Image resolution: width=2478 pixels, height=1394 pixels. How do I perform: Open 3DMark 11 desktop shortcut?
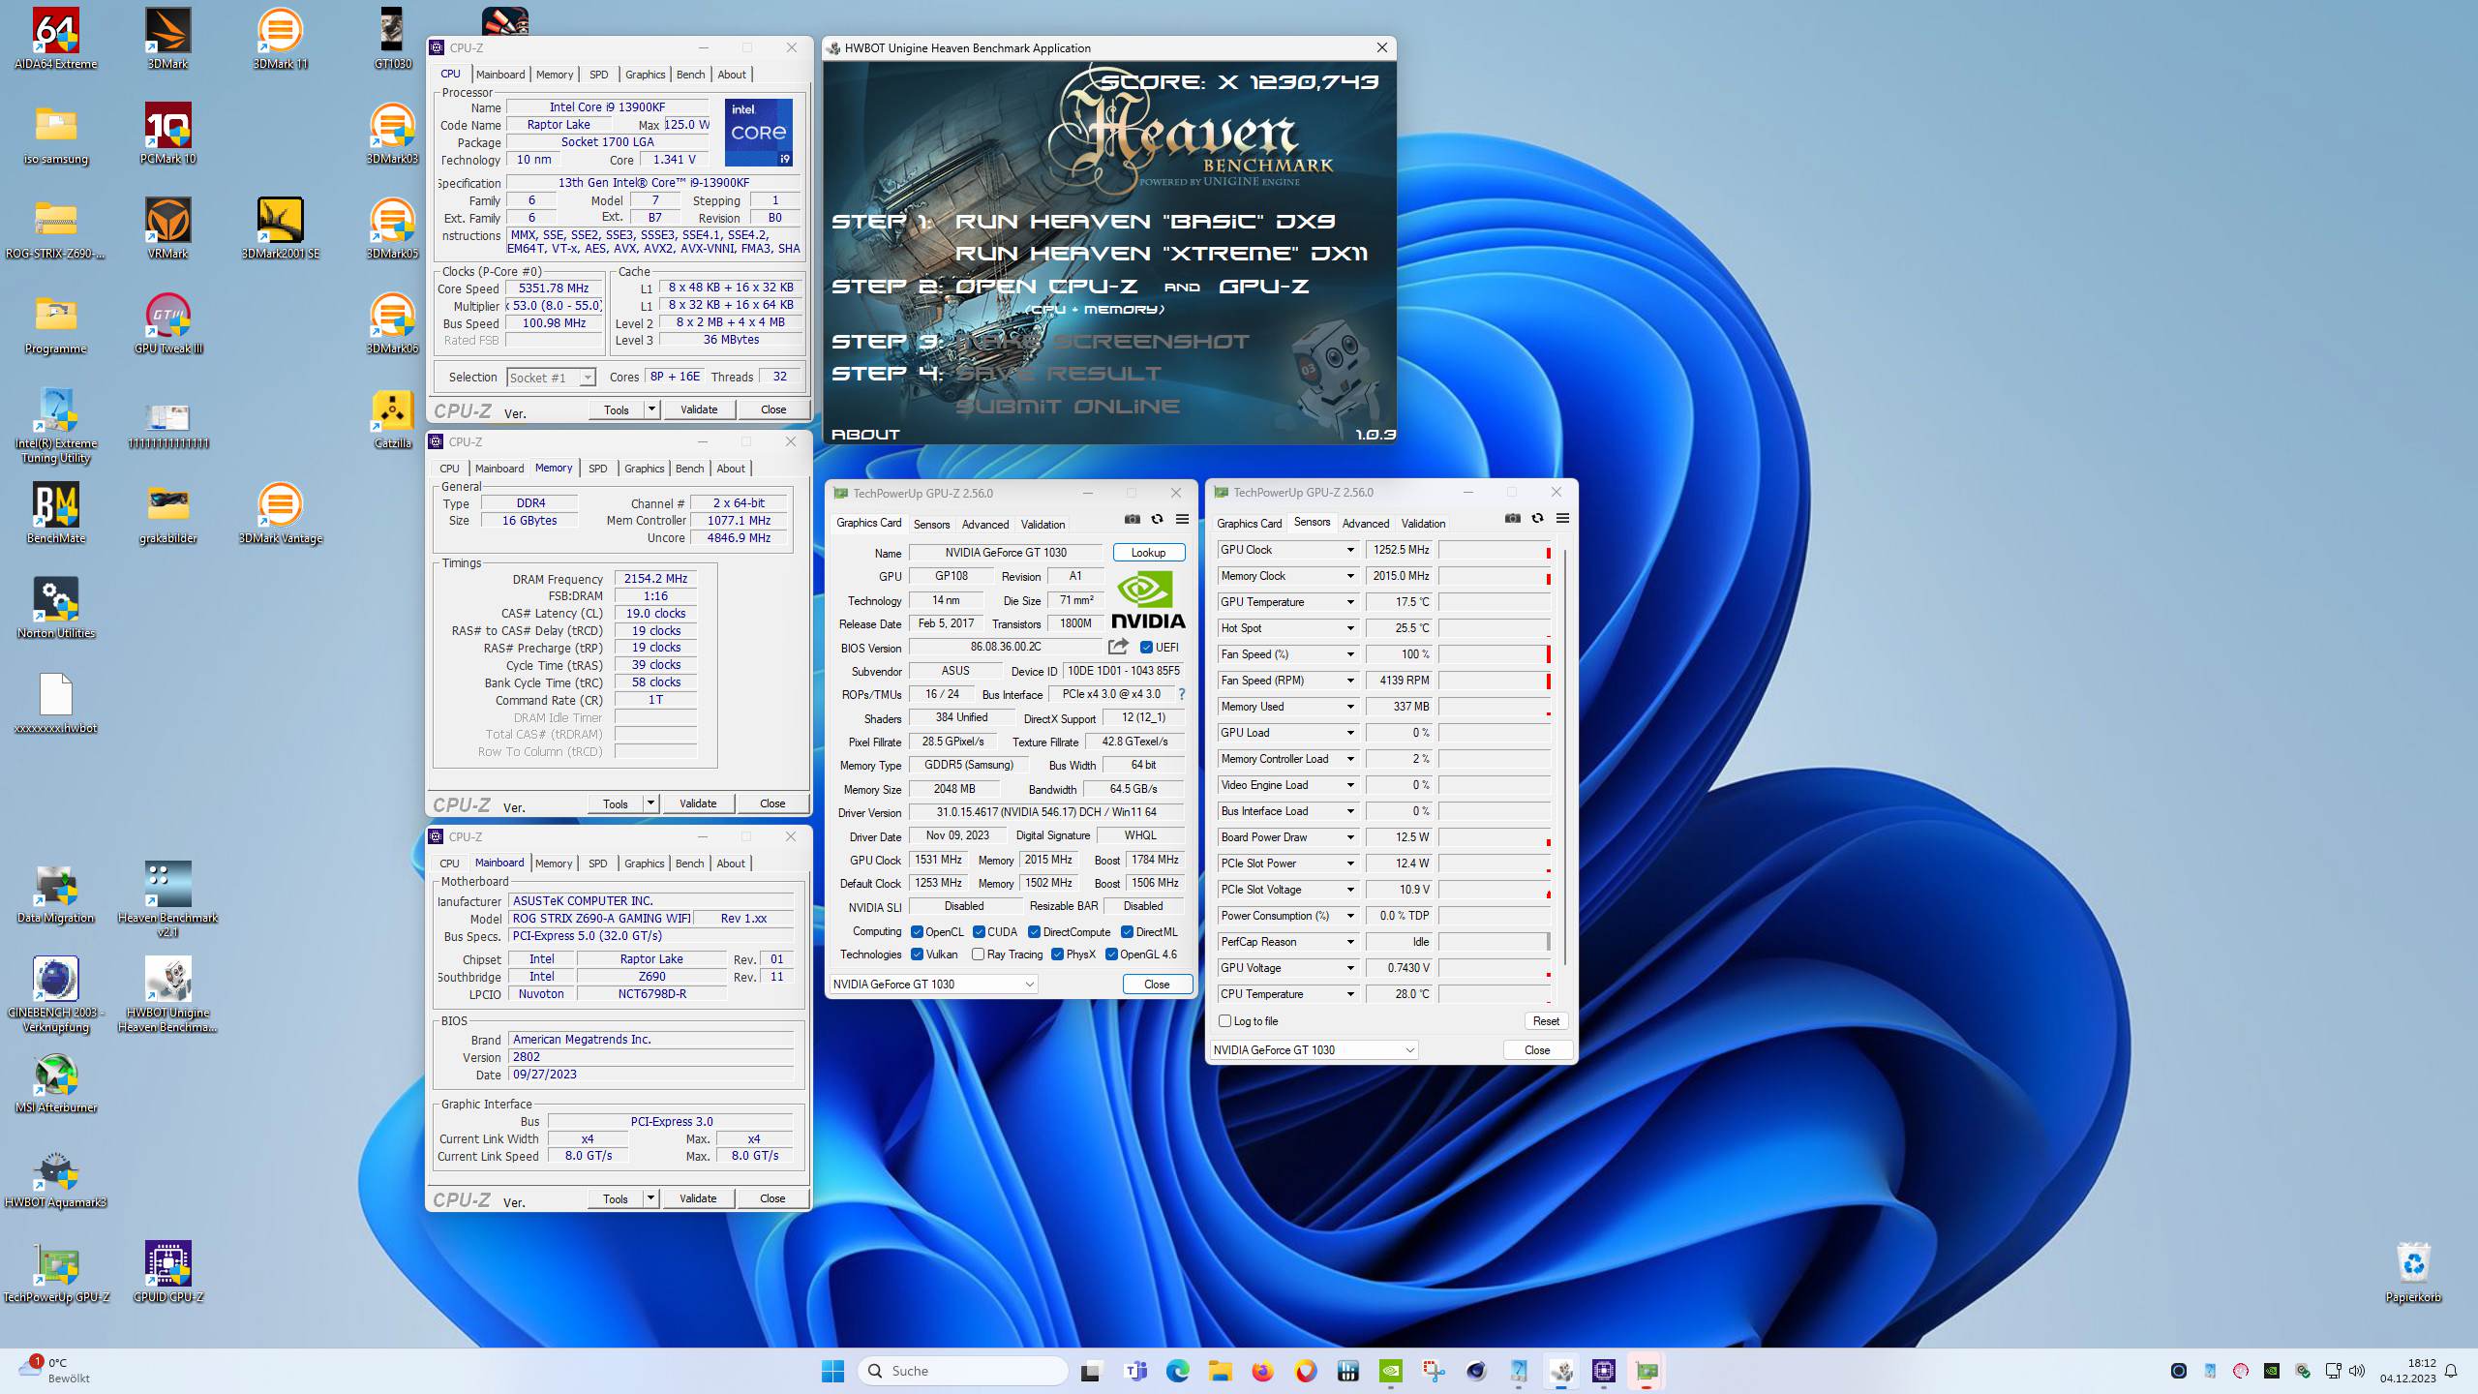pyautogui.click(x=280, y=39)
